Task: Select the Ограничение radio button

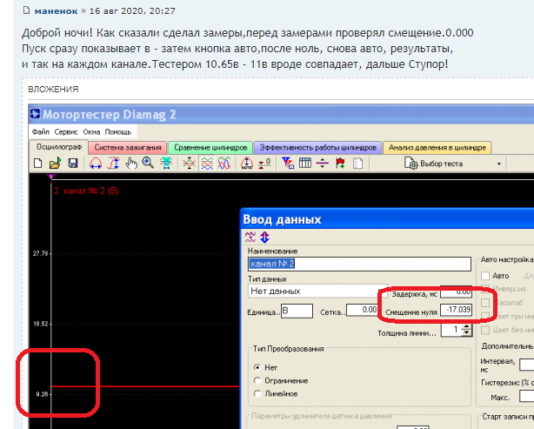Action: (x=257, y=380)
